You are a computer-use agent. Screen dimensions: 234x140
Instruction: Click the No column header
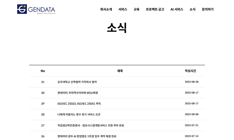point(43,71)
